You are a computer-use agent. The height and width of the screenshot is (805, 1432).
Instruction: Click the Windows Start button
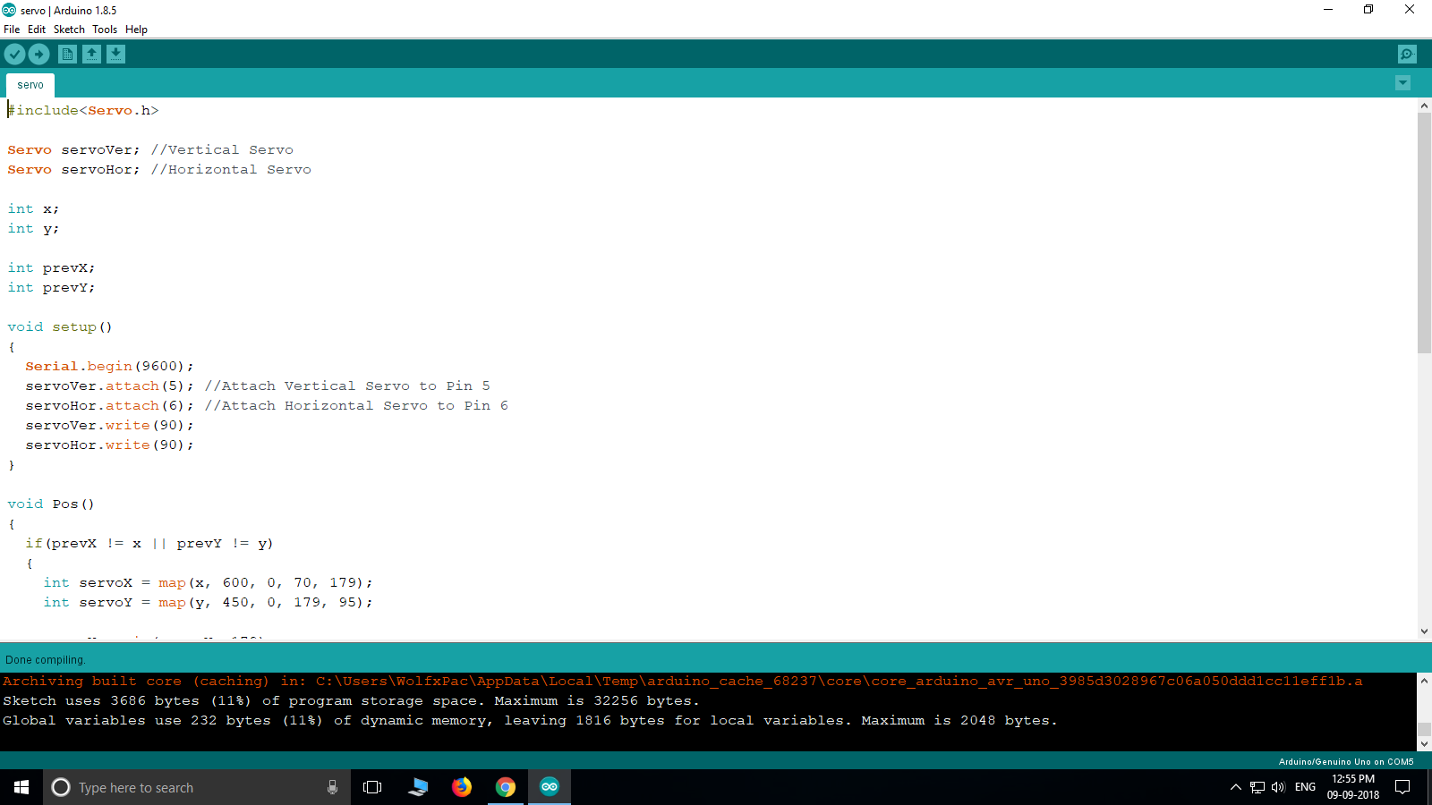tap(20, 787)
